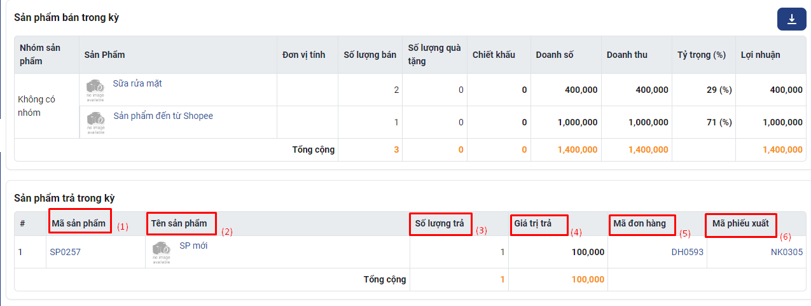Click the Mã sản phẩm column header
Screen dimensions: 811x306
coord(78,223)
